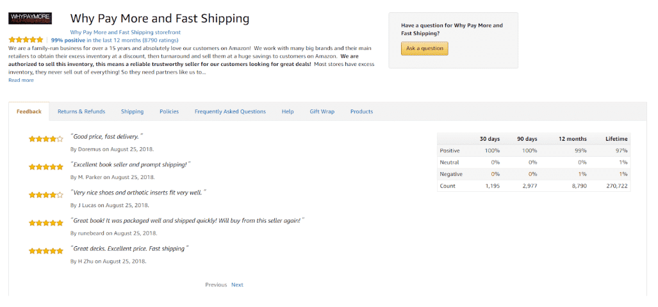This screenshot has width=658, height=307.
Task: Open the Policies tab
Action: point(169,111)
